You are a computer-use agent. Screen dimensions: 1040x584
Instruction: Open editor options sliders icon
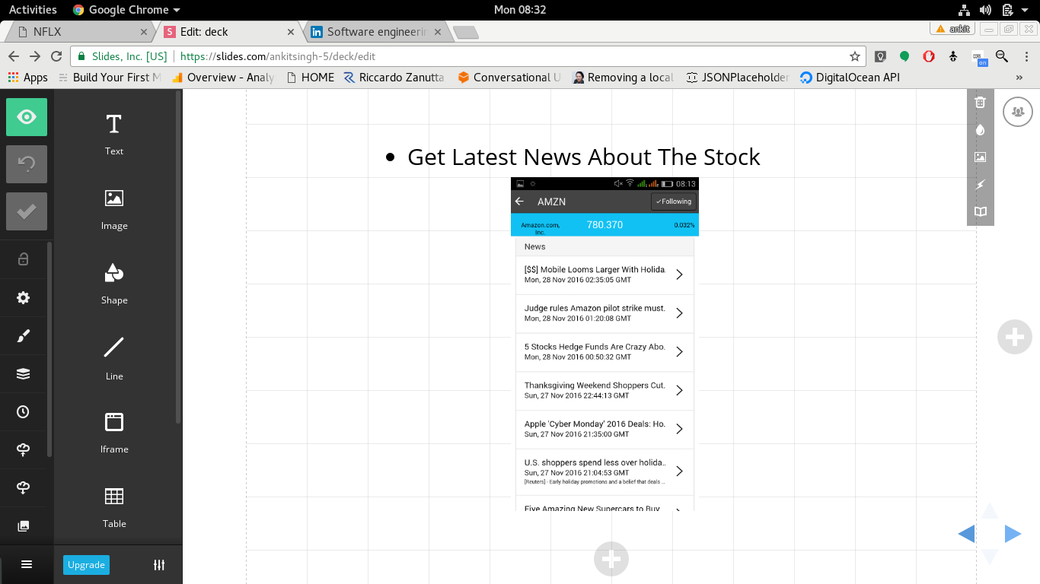(159, 565)
